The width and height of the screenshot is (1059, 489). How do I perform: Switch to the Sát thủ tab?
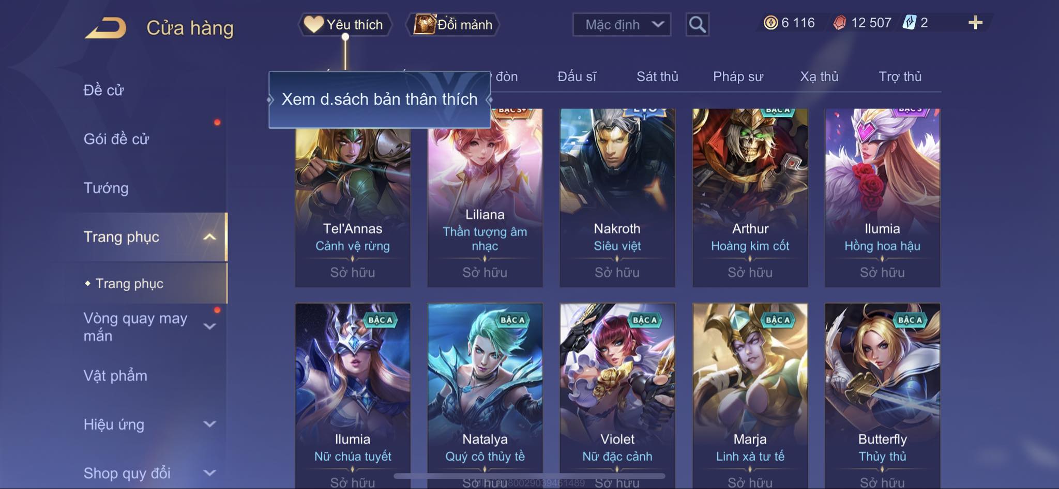(x=657, y=76)
